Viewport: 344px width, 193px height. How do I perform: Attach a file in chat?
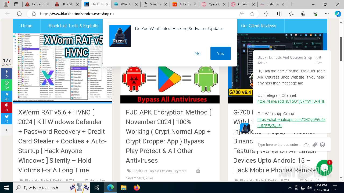point(314,145)
